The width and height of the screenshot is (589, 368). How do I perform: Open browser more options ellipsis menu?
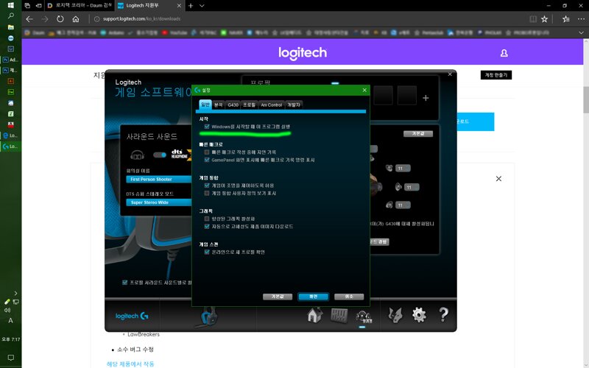581,19
